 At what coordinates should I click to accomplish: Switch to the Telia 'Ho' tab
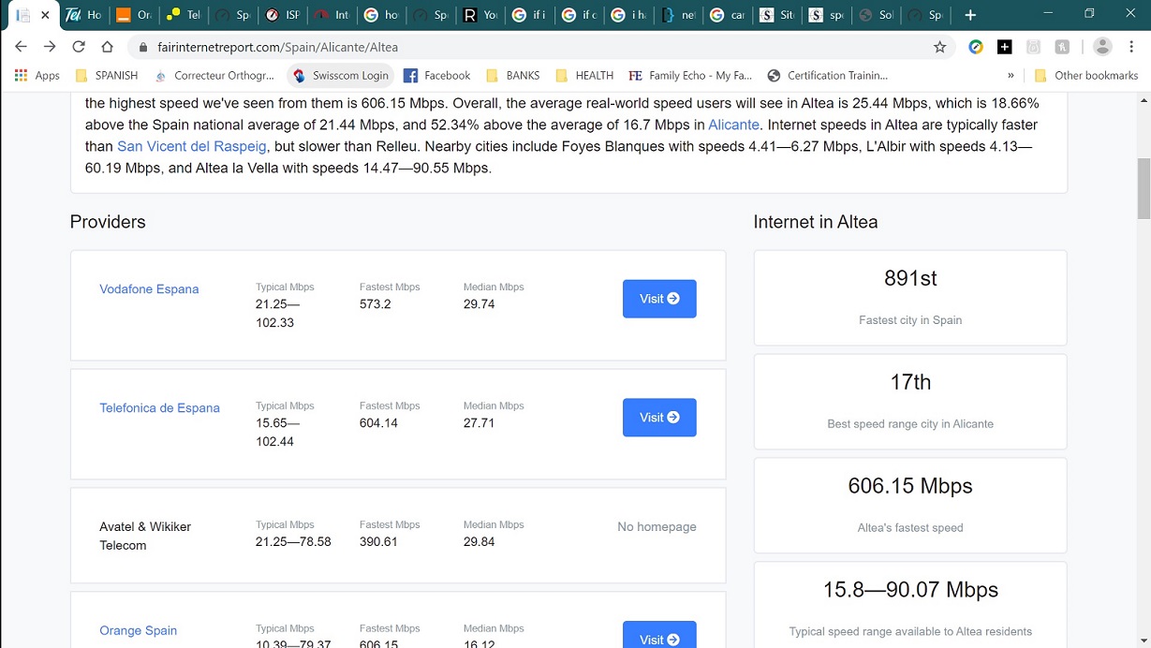pyautogui.click(x=84, y=15)
